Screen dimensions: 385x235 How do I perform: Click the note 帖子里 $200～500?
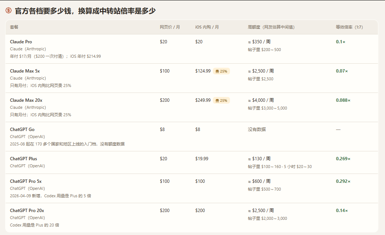tap(264, 50)
